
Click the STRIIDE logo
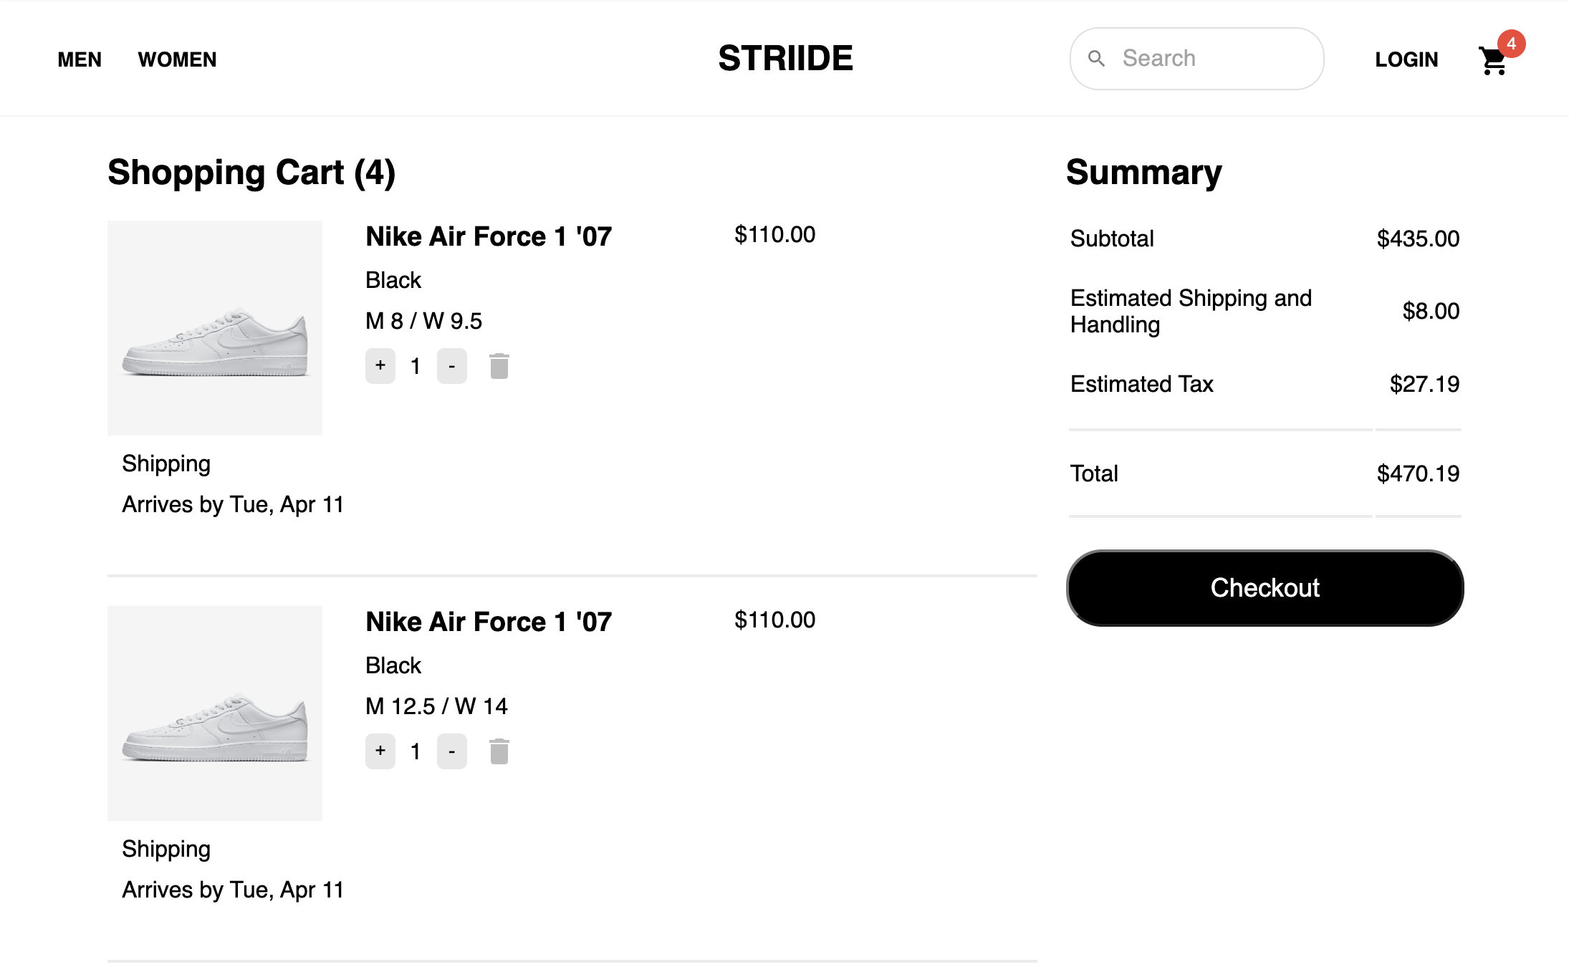[785, 58]
